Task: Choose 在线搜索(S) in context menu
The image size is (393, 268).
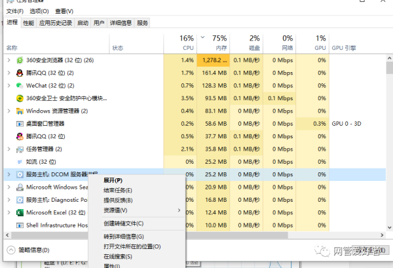Action: pos(137,256)
